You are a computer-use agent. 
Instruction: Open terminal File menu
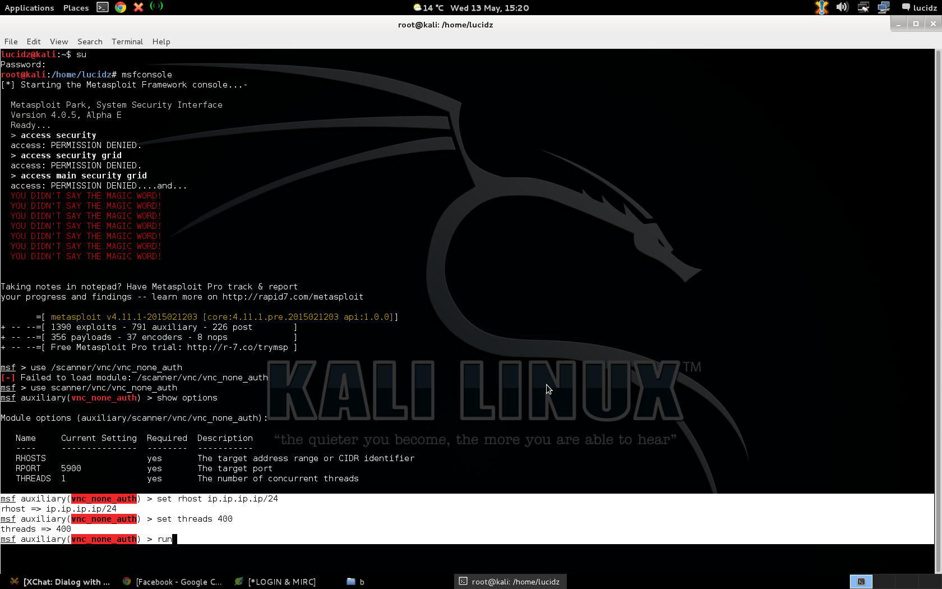[11, 42]
